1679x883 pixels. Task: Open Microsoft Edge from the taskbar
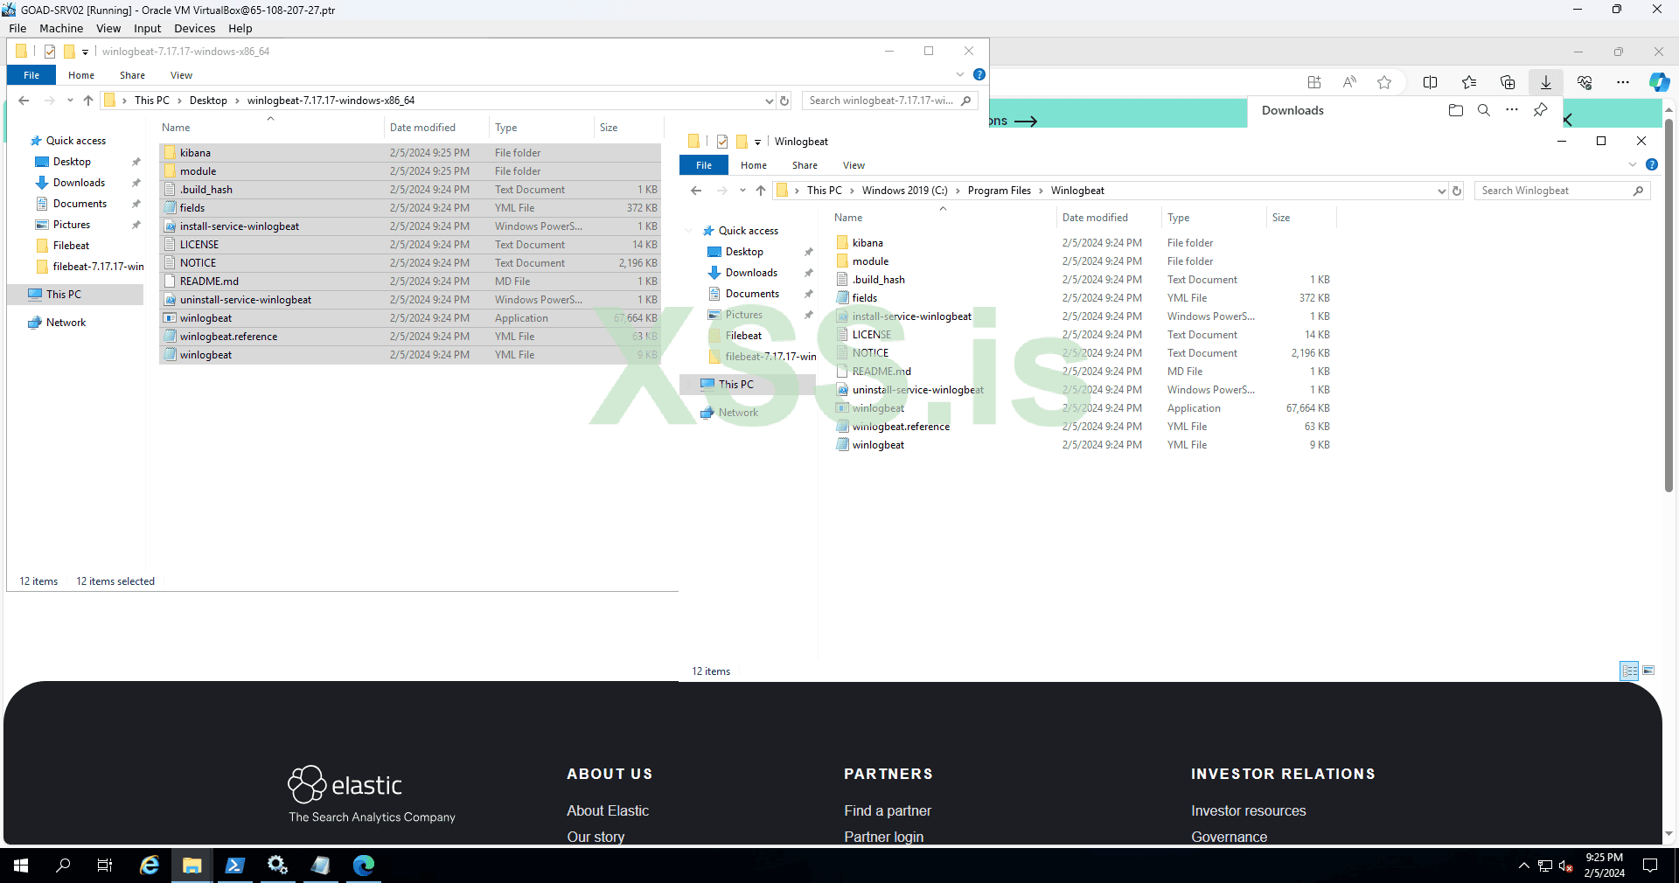(x=363, y=866)
